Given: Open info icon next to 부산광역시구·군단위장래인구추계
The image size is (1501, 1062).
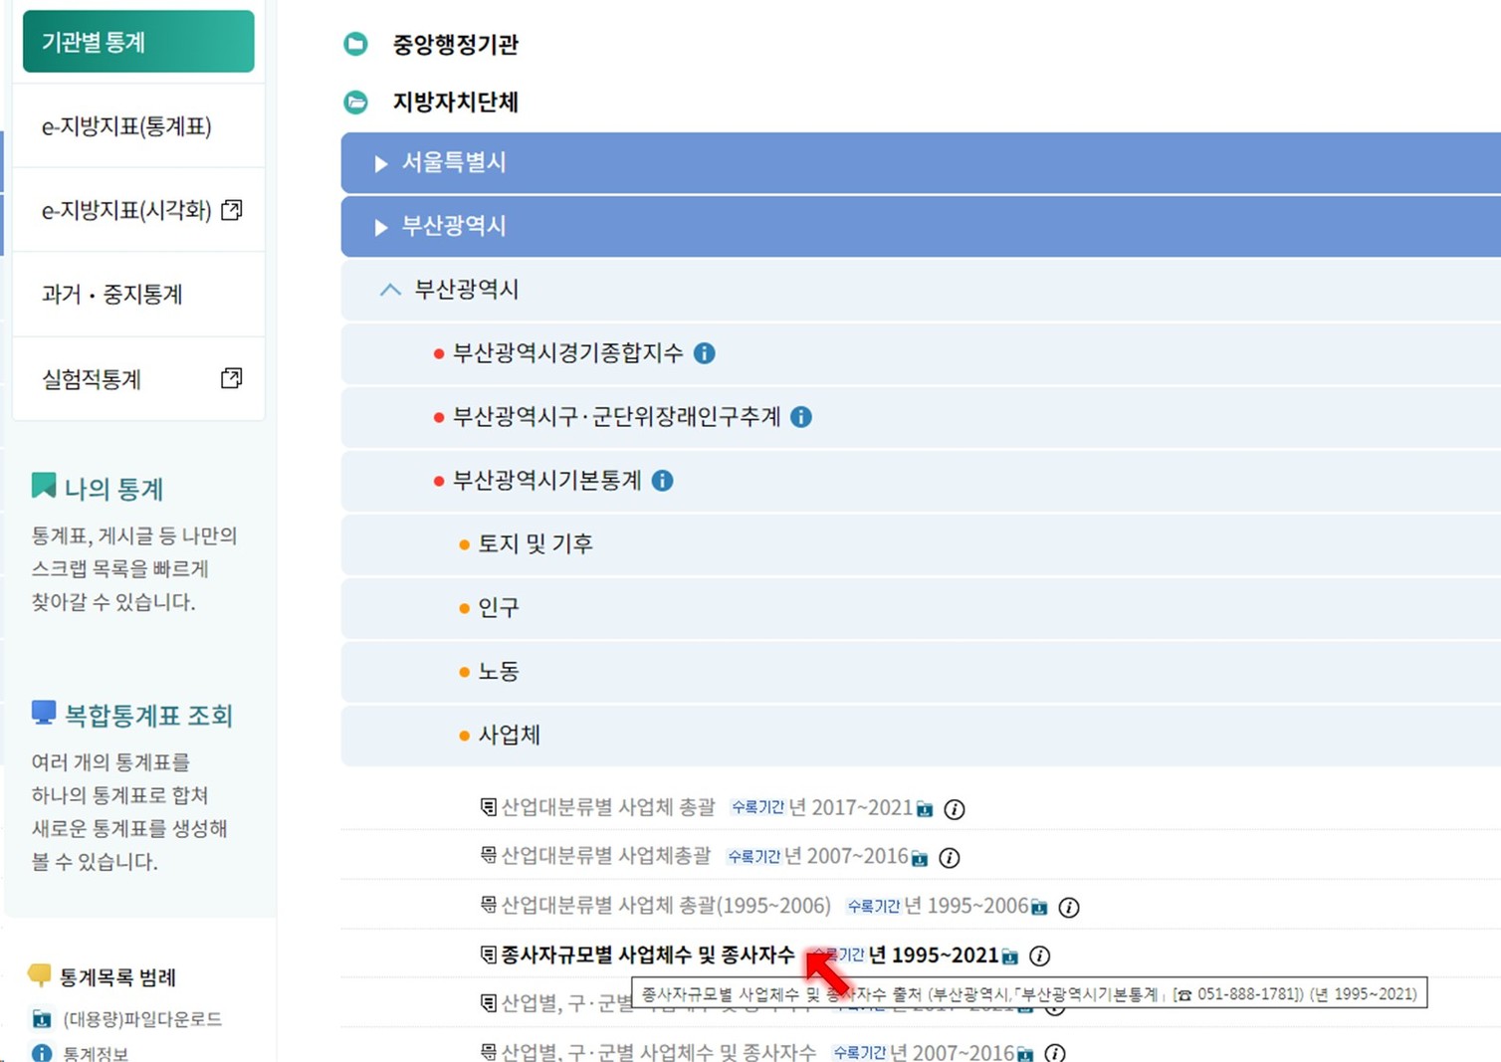Looking at the screenshot, I should pyautogui.click(x=801, y=417).
